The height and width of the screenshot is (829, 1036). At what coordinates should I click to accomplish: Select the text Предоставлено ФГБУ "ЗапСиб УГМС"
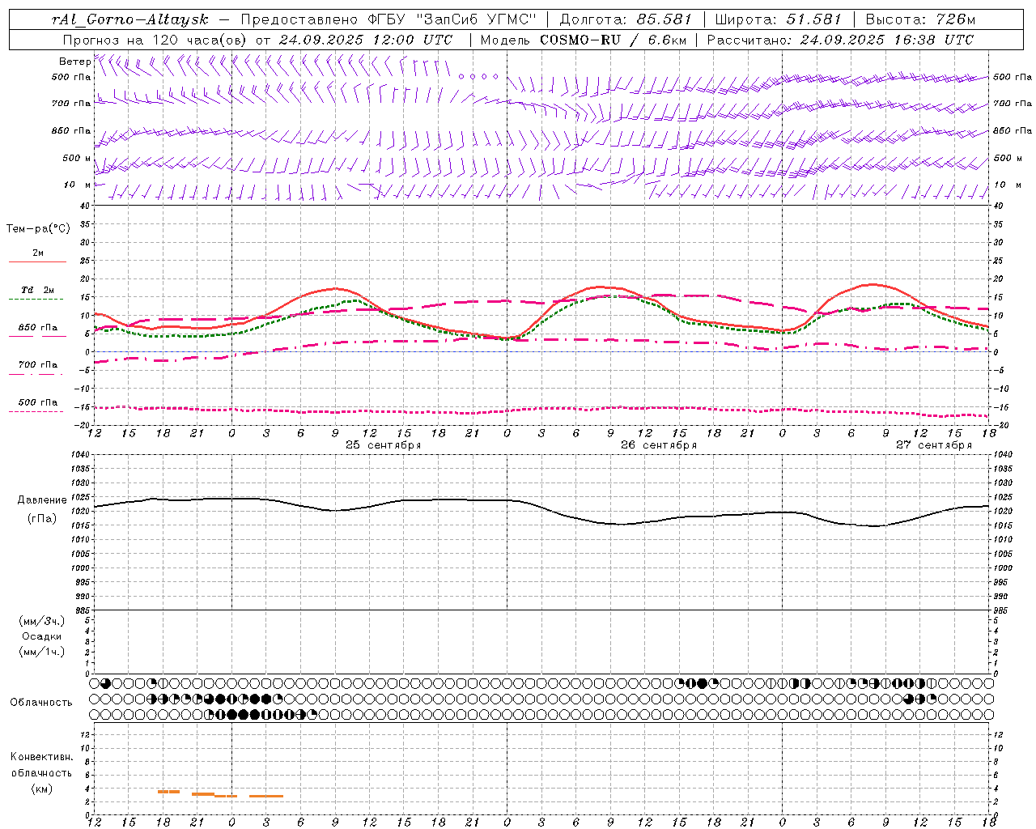tap(389, 19)
